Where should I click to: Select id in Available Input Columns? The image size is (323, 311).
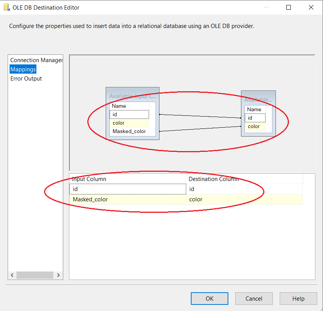(x=129, y=115)
